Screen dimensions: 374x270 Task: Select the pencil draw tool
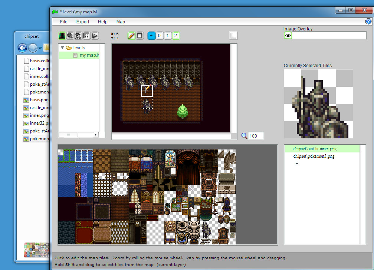coord(131,36)
